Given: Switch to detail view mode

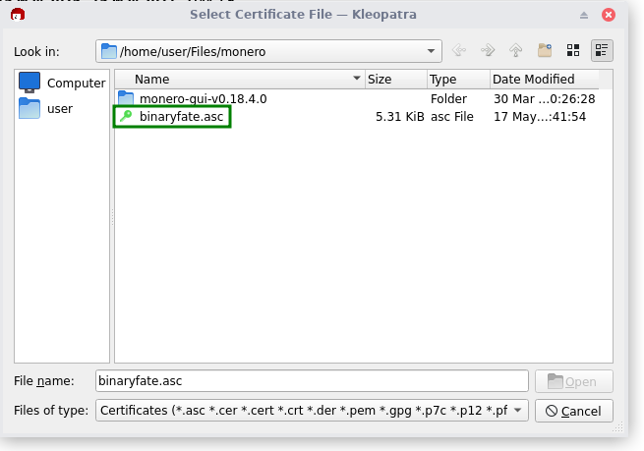Looking at the screenshot, I should point(602,50).
